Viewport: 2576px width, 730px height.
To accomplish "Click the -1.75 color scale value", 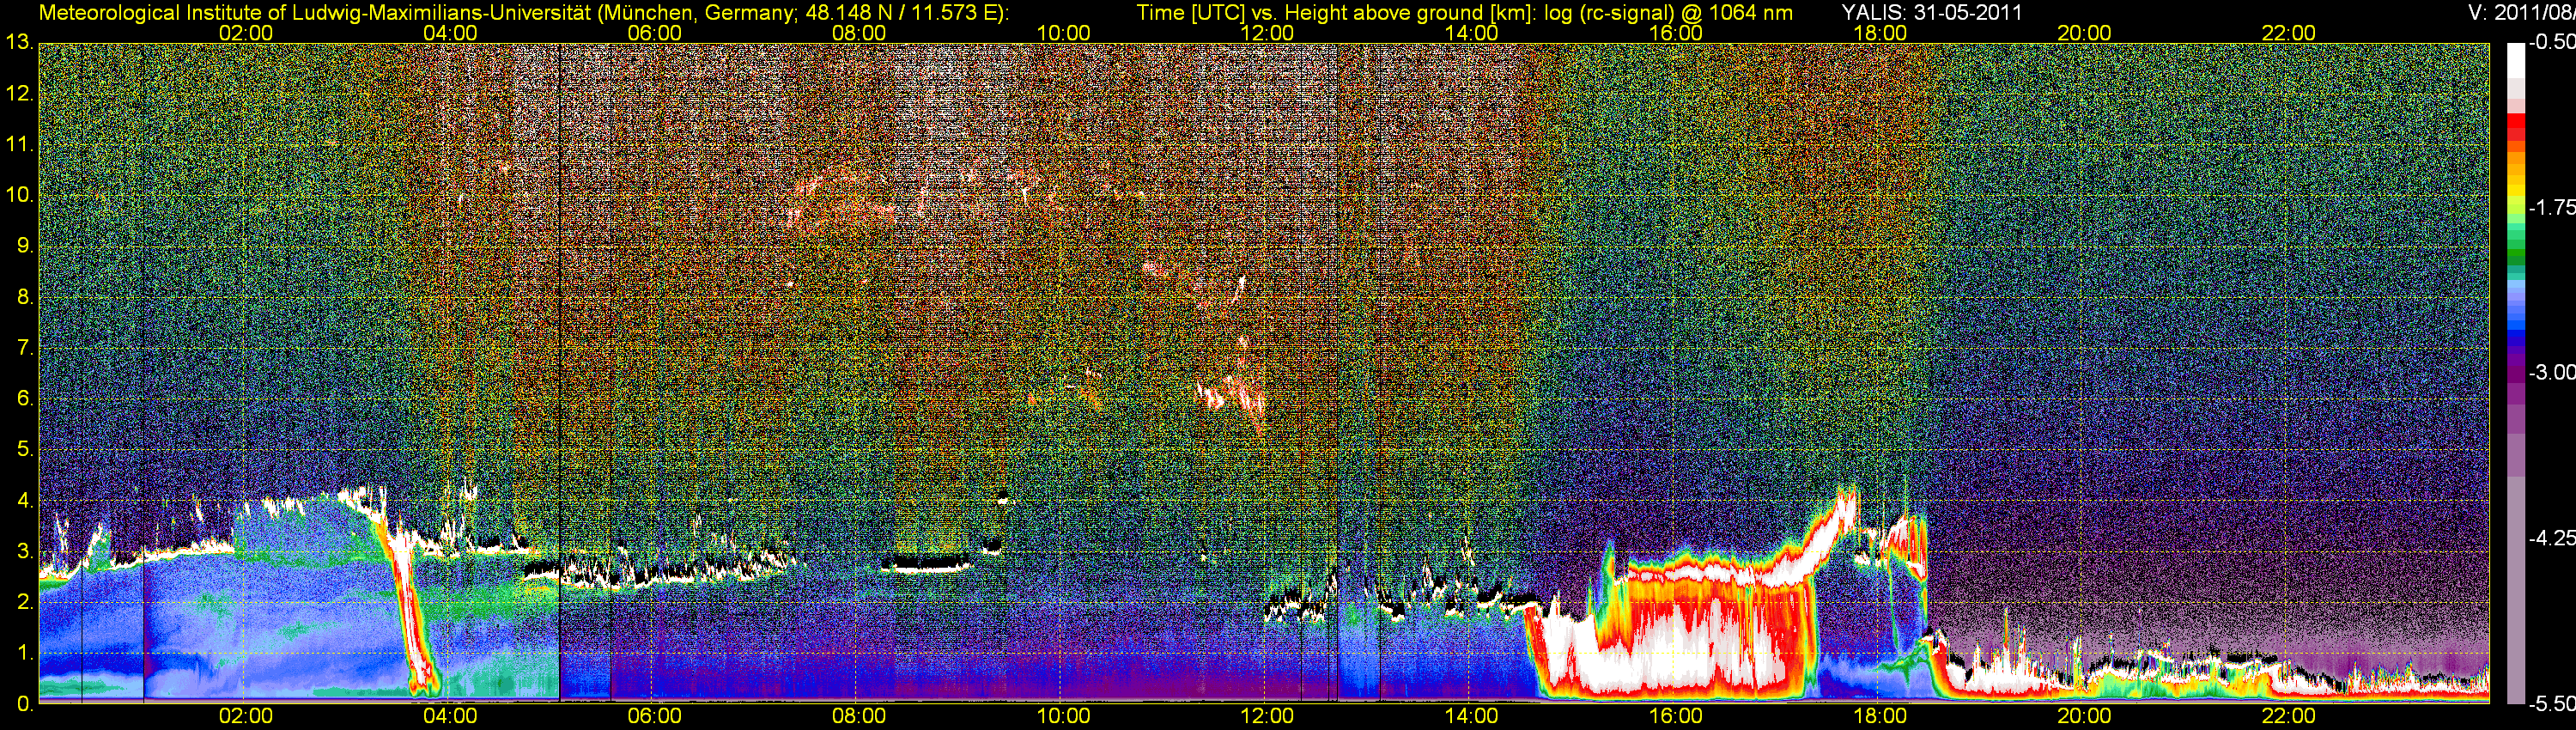I will point(2551,207).
